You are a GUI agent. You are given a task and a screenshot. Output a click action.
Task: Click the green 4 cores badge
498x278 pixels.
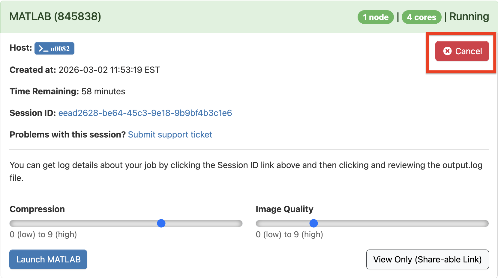[x=421, y=17]
